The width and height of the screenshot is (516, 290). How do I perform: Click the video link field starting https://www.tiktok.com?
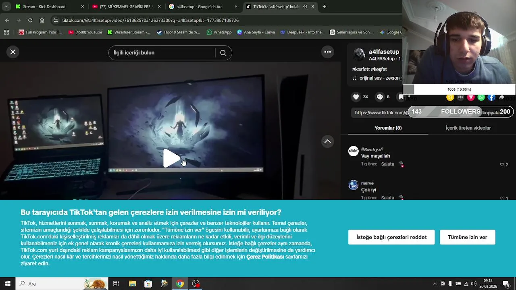[381, 113]
